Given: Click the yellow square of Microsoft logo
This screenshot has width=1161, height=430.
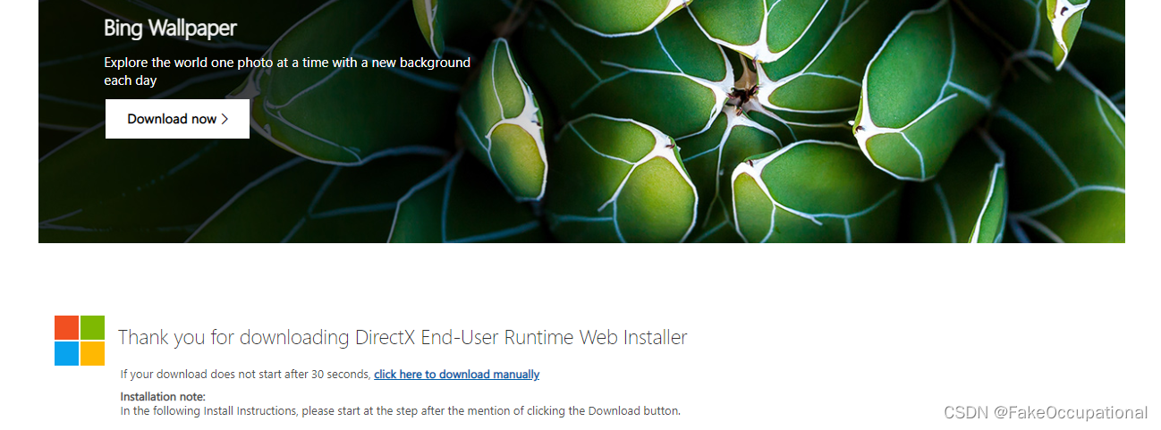Looking at the screenshot, I should pos(92,353).
